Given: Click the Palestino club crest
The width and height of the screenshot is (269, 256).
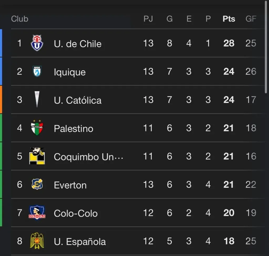Looking at the screenshot, I should tap(37, 128).
